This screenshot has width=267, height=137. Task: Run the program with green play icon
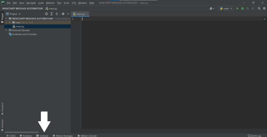click(x=238, y=8)
